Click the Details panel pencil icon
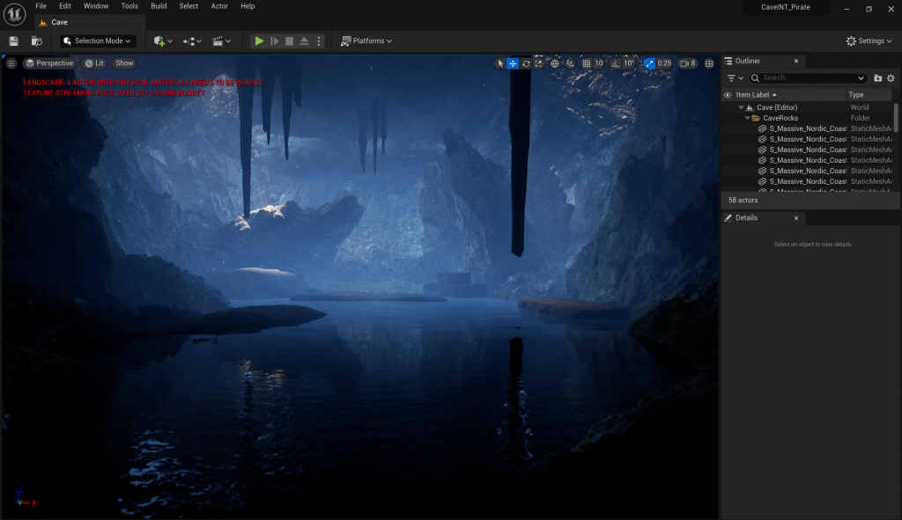The height and width of the screenshot is (520, 902). pyautogui.click(x=728, y=218)
